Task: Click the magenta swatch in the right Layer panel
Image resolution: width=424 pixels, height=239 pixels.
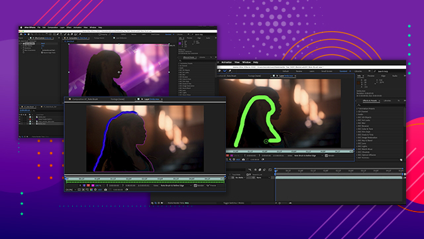Action: point(231,155)
